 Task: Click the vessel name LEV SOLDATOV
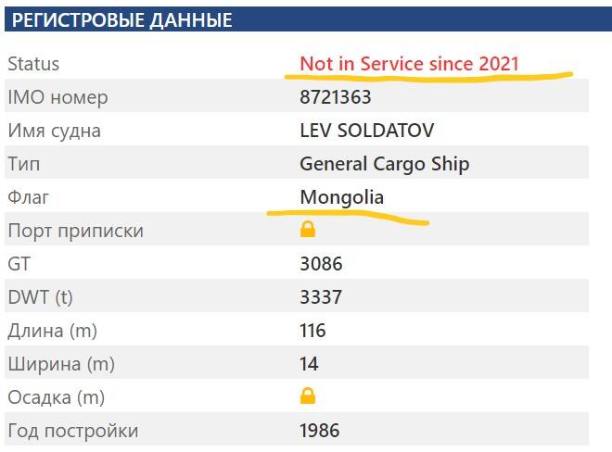pos(367,131)
